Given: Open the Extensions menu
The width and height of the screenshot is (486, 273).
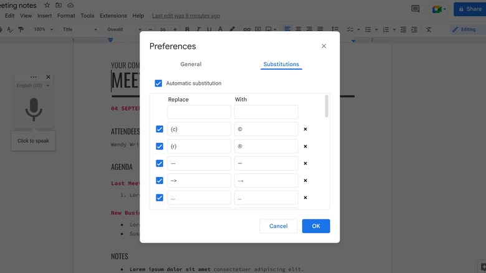Looking at the screenshot, I should pyautogui.click(x=113, y=16).
